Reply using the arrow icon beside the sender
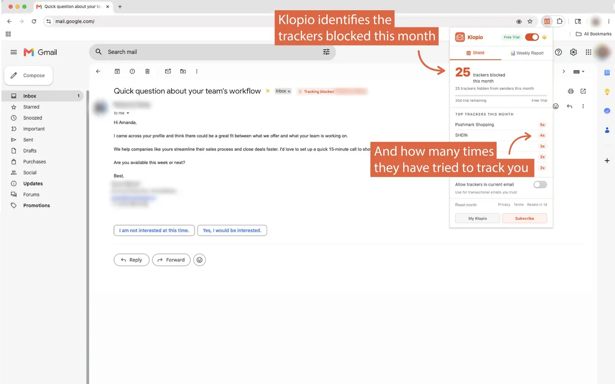Image resolution: width=615 pixels, height=384 pixels. [x=569, y=106]
